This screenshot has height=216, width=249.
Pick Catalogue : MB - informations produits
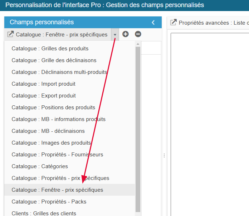click(x=59, y=119)
